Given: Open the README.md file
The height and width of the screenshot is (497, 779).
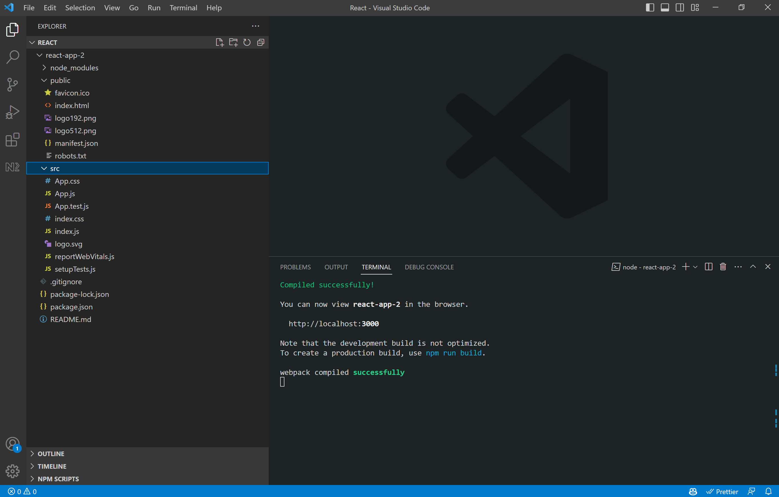Looking at the screenshot, I should point(148,319).
